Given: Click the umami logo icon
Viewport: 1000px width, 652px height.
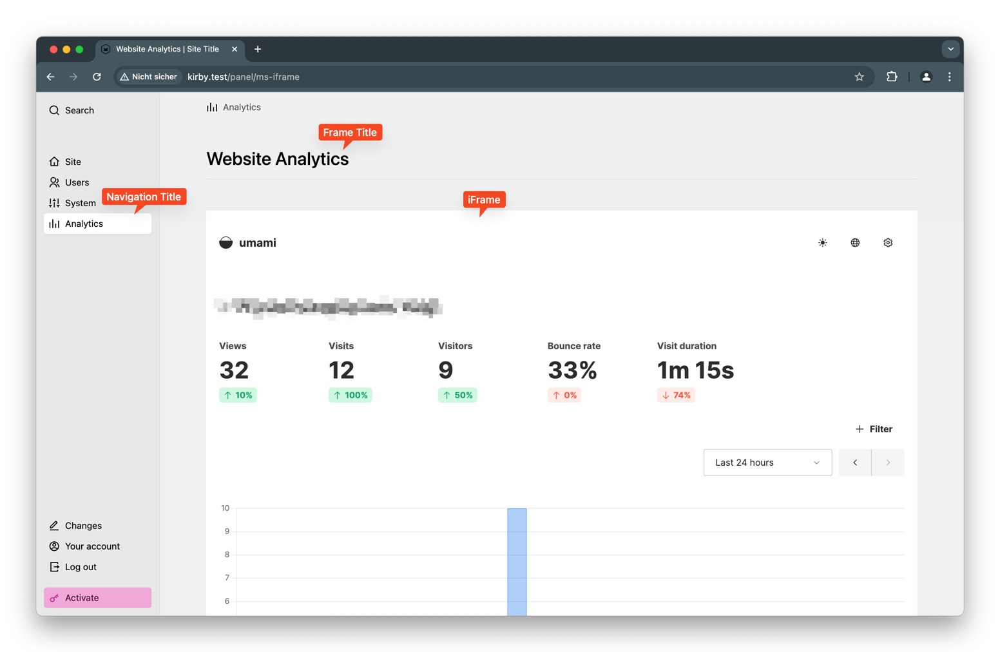Looking at the screenshot, I should 226,243.
